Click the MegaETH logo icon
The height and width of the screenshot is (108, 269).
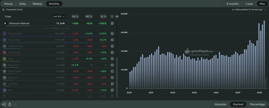4,65
